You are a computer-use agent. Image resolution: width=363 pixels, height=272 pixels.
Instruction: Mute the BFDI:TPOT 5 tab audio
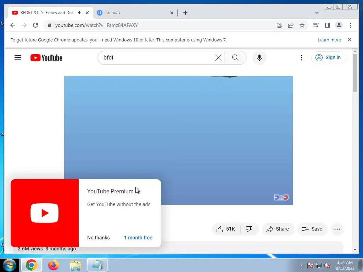click(80, 13)
